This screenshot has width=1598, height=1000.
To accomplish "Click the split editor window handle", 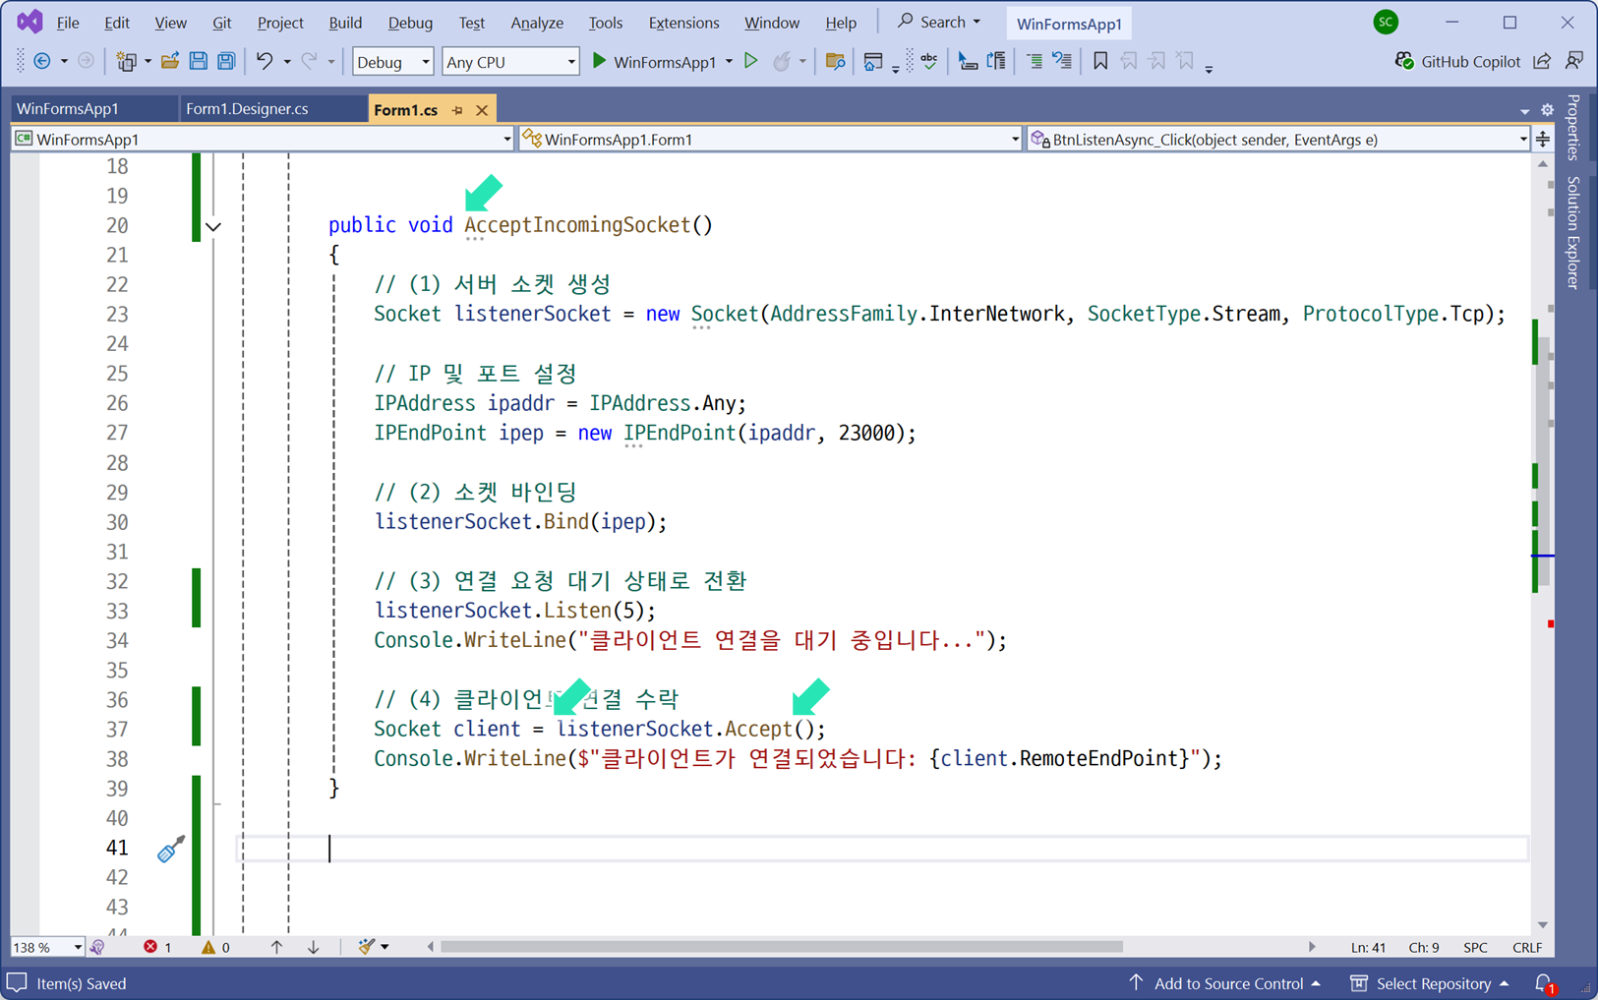I will (x=1543, y=139).
